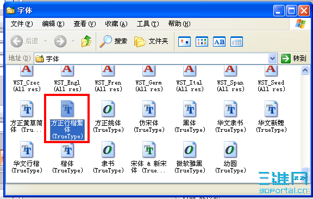Open the 编辑(E) menu
Image resolution: width=313 pixels, height=199 pixels.
tap(53, 24)
